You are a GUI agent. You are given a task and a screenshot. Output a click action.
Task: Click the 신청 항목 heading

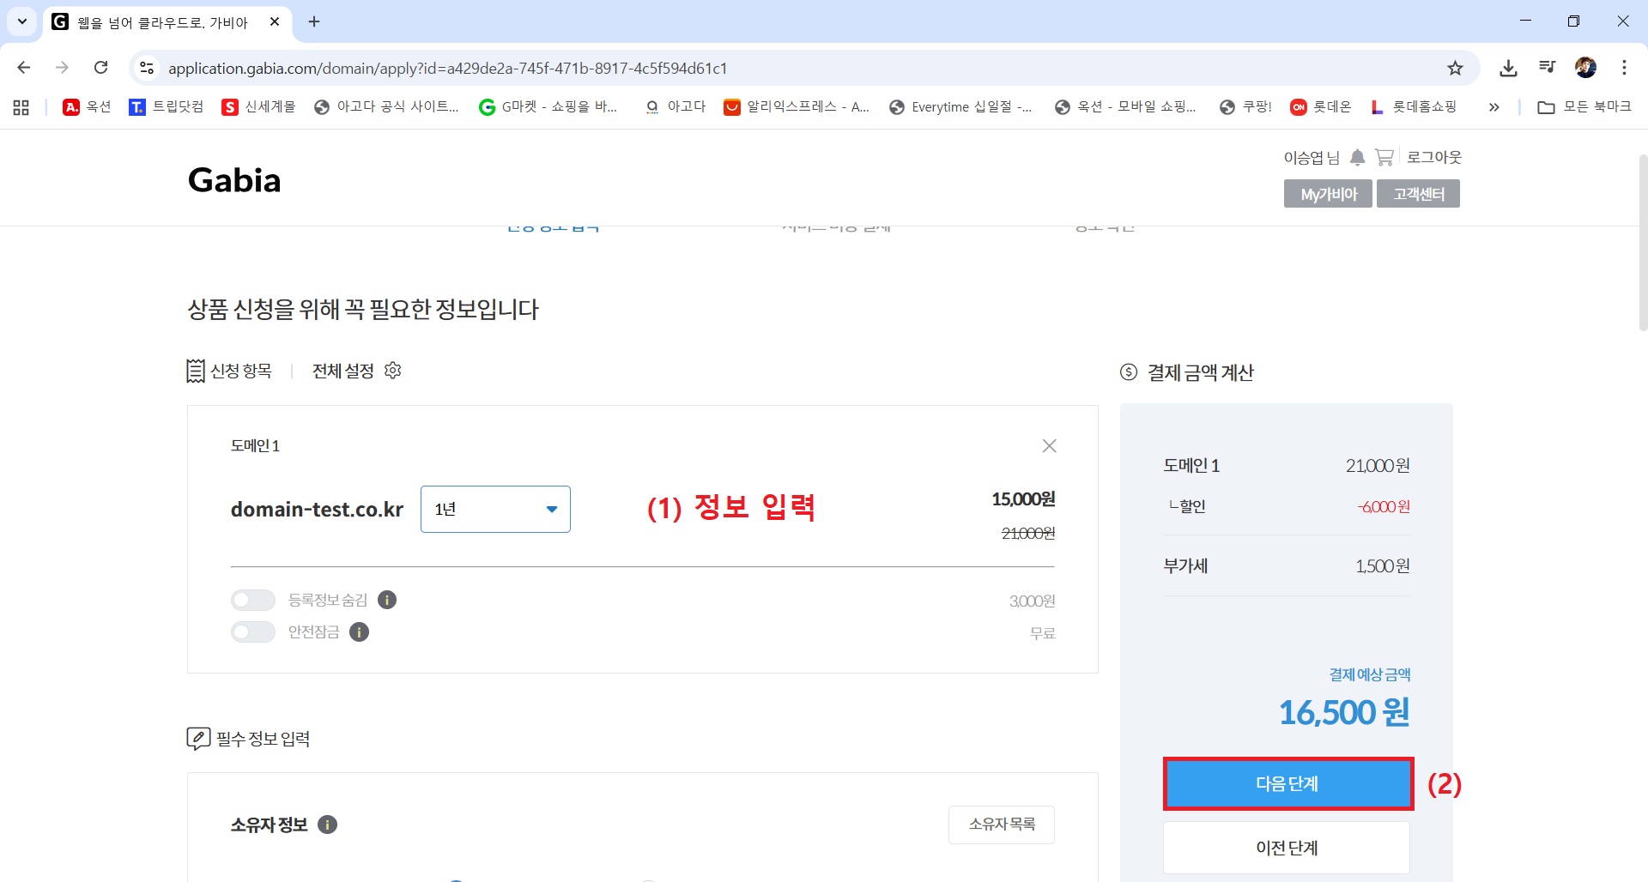tap(229, 371)
